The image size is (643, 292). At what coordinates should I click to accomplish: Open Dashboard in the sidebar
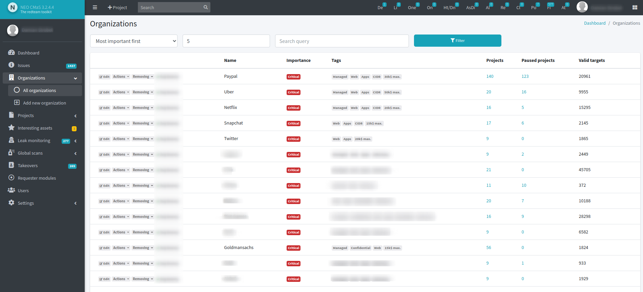(x=42, y=53)
